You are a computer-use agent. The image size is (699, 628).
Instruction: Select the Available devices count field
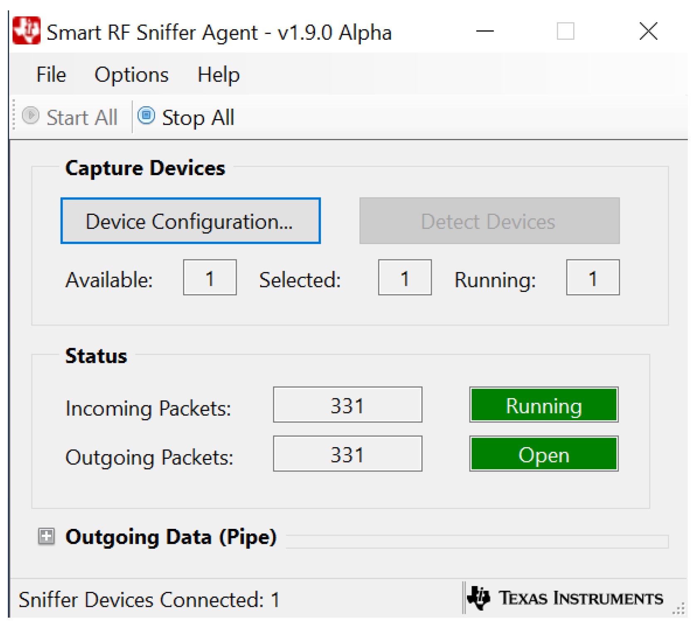[x=210, y=277]
